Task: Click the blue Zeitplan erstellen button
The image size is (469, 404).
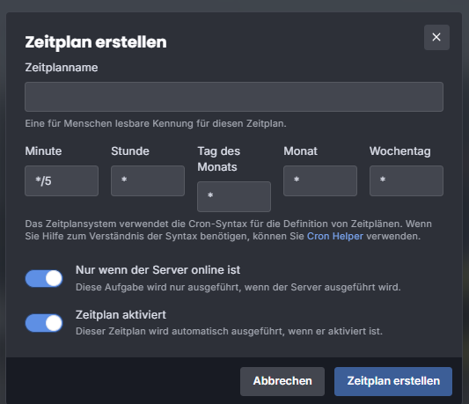Action: pyautogui.click(x=393, y=381)
